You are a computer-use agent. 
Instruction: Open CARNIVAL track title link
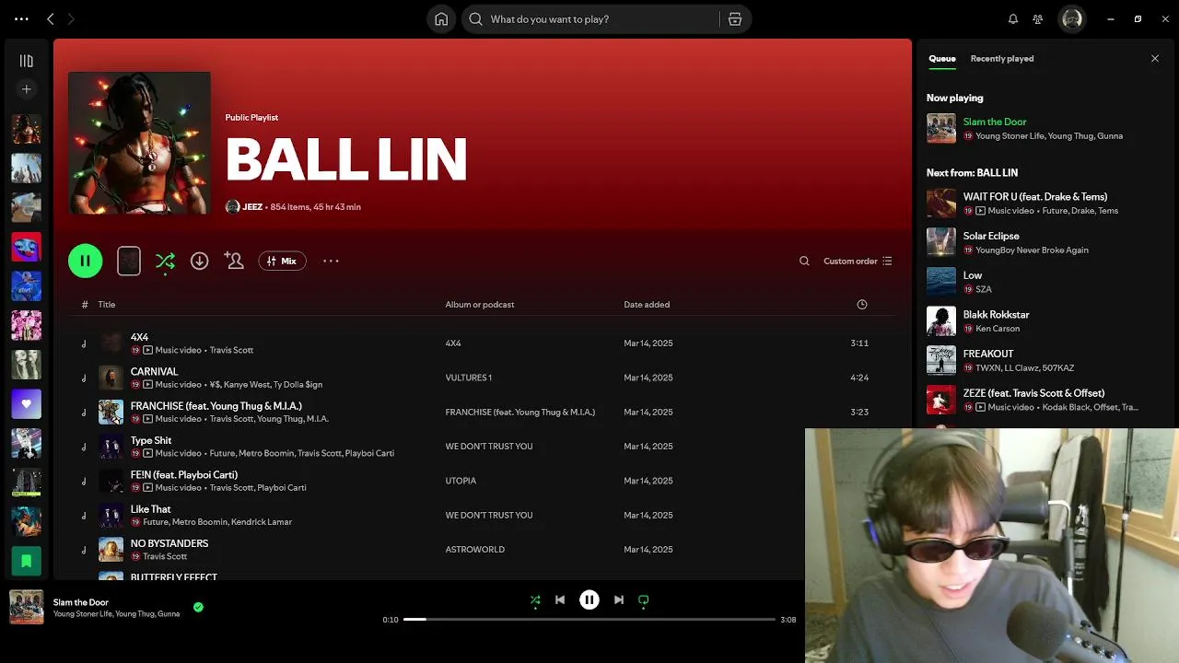point(154,372)
